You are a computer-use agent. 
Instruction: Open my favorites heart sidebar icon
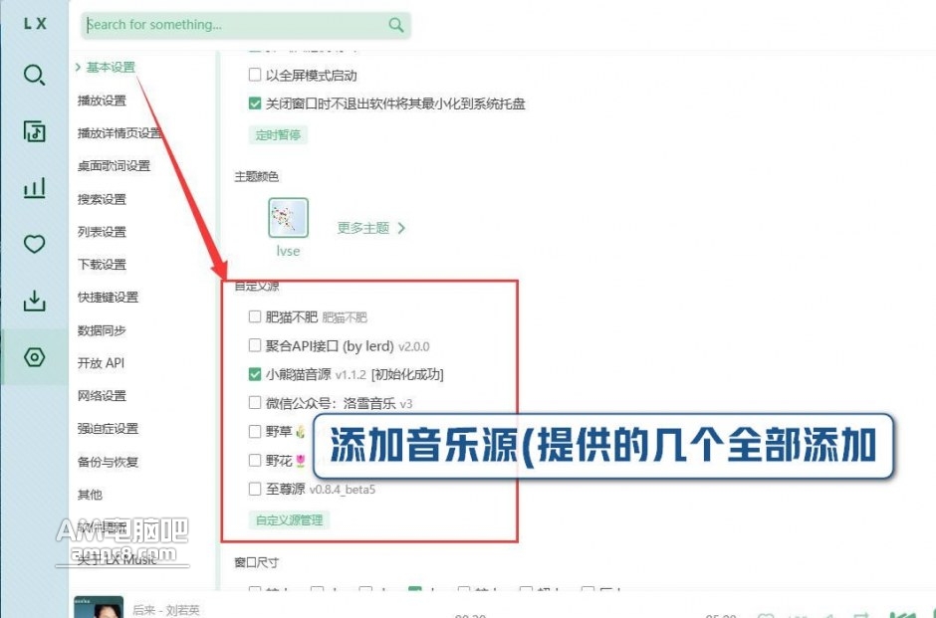click(34, 244)
